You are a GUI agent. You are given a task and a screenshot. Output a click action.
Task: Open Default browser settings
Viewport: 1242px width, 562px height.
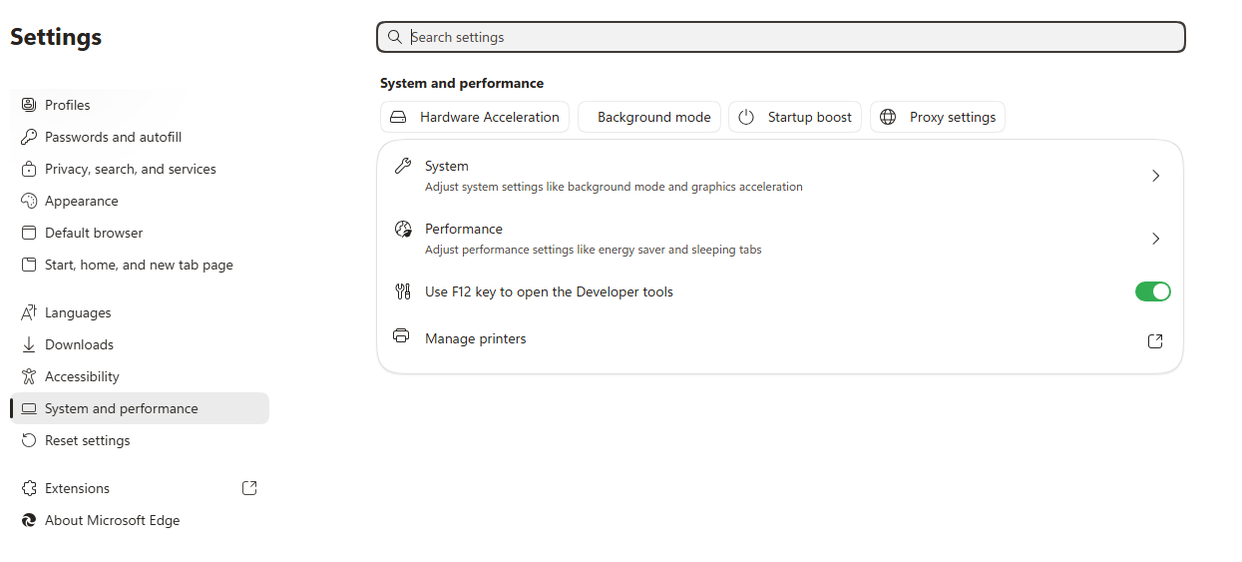click(x=140, y=233)
